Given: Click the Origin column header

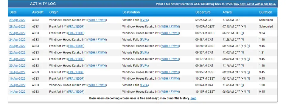Looking at the screenshot, I should click(54, 12).
